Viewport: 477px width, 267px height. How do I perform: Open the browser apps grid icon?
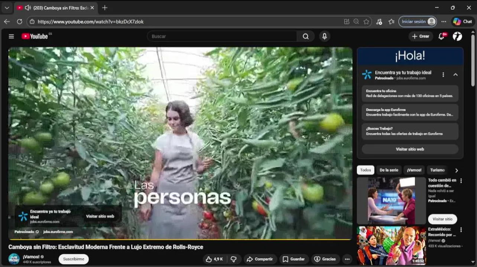coord(347,22)
